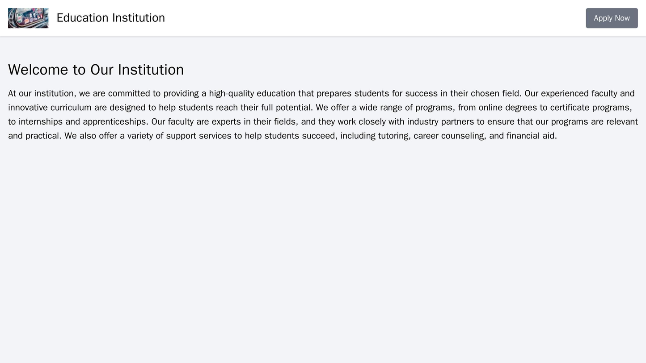Click the picture icon in the top bar
The height and width of the screenshot is (363, 646).
28,17
